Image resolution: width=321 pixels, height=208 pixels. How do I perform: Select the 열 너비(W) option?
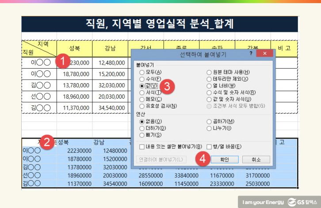click(x=209, y=85)
